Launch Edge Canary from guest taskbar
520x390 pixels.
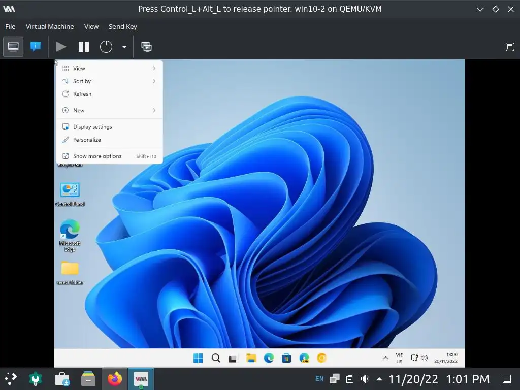click(304, 358)
